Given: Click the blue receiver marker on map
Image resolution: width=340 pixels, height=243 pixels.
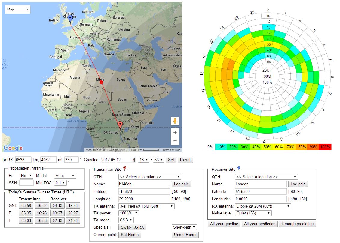Looking at the screenshot, I should tap(70, 19).
